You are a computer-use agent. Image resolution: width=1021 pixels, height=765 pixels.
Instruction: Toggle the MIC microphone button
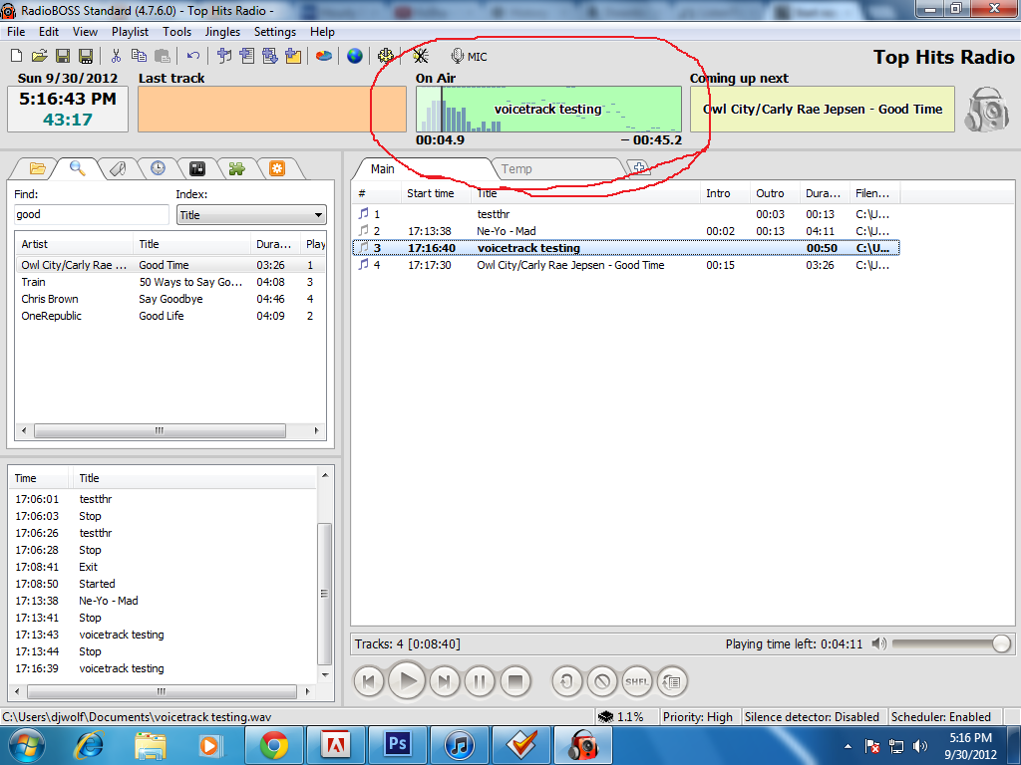(x=469, y=57)
